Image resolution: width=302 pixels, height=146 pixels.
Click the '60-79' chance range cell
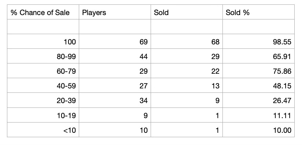(x=43, y=71)
